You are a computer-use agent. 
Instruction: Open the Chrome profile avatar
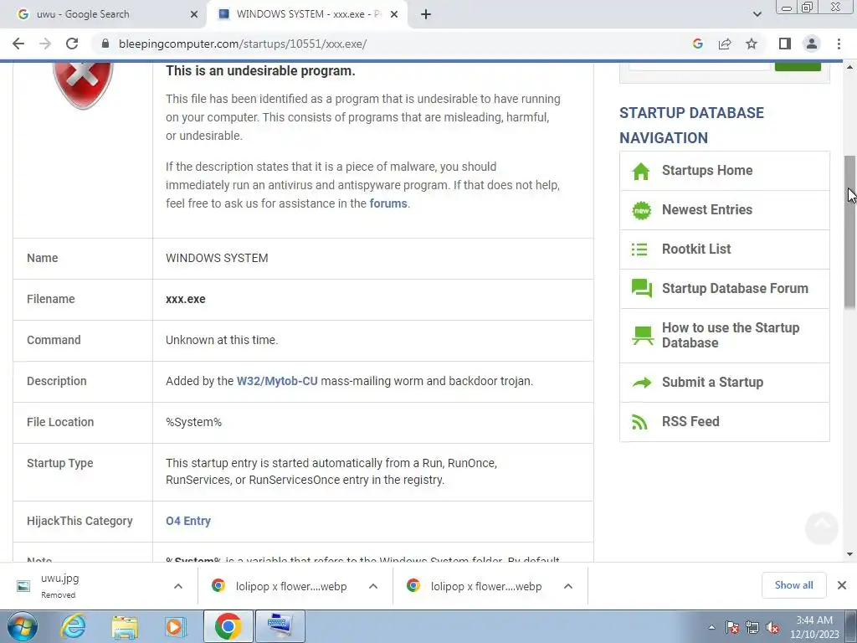[x=812, y=44]
